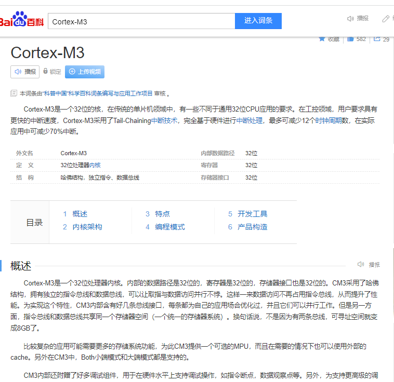Open the 科普中国 science project link
The image size is (394, 382).
(98, 93)
